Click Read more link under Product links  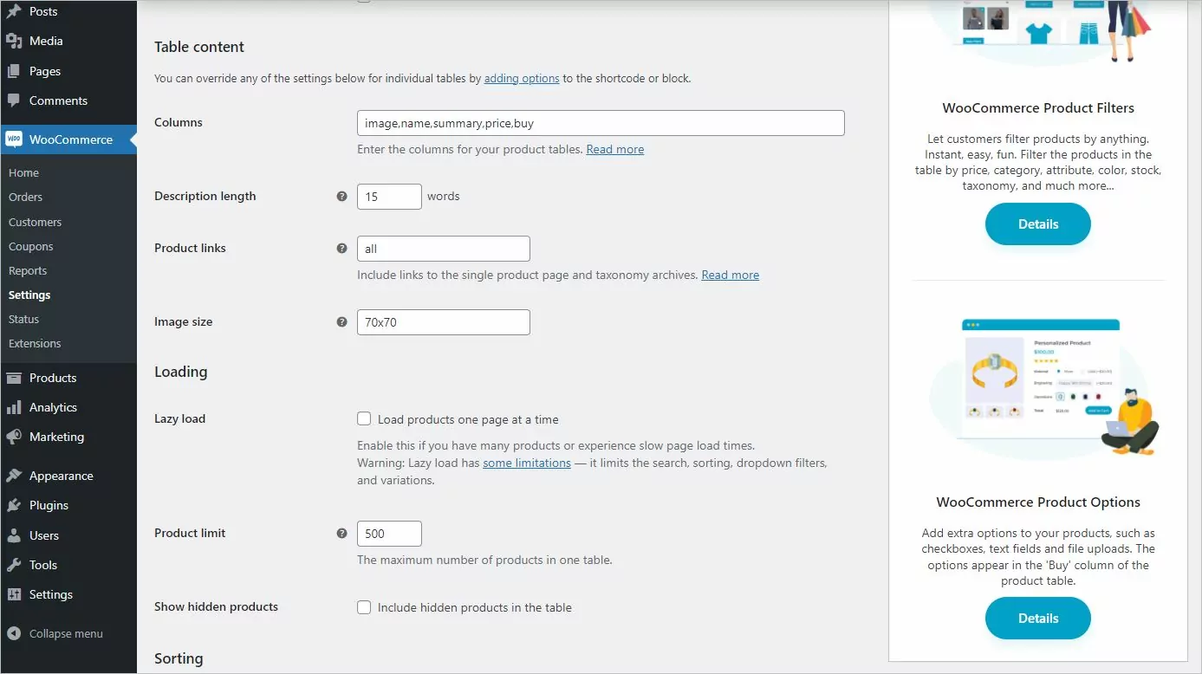coord(731,275)
